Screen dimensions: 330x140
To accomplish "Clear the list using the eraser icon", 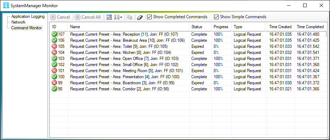I will point(140,17).
